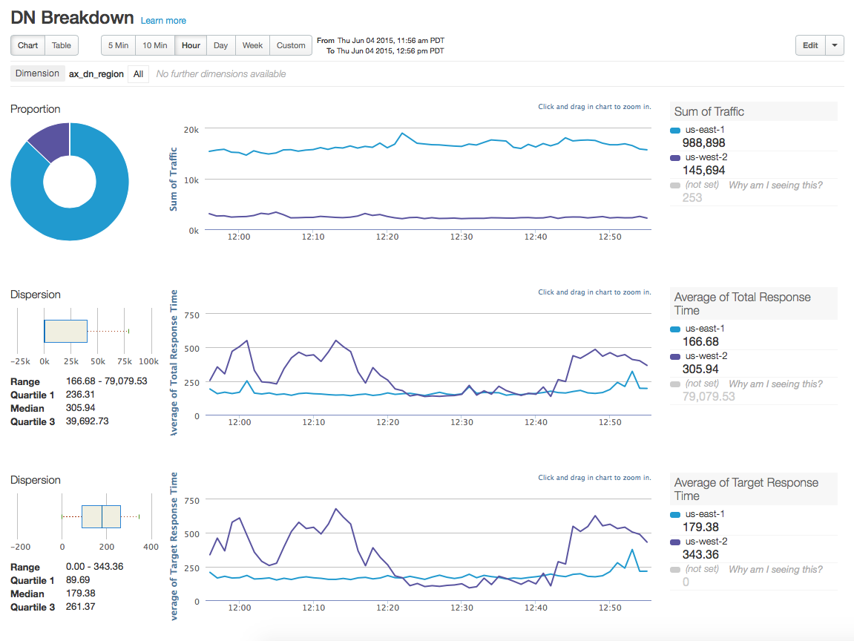The height and width of the screenshot is (641, 854).
Task: Click the Edit button
Action: (810, 45)
